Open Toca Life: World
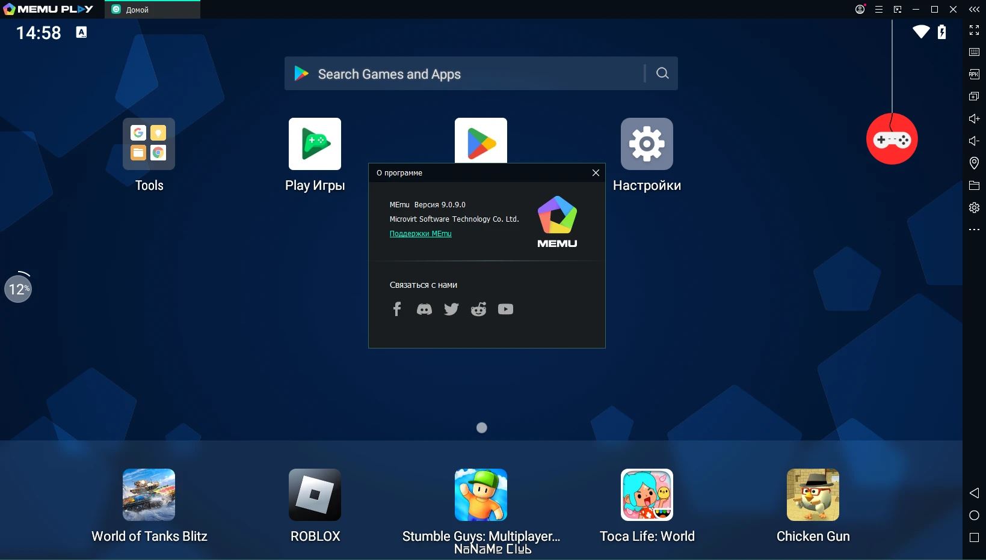986x560 pixels. pos(647,495)
